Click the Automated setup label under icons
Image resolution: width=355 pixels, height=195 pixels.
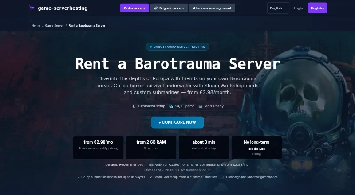[151, 106]
